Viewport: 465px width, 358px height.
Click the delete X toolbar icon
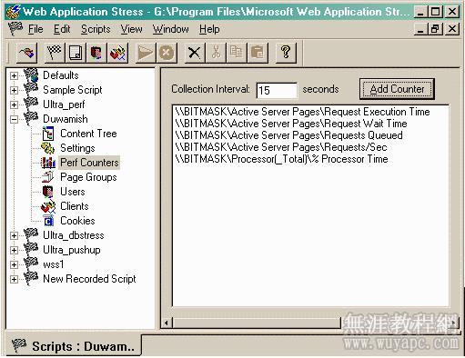coord(195,53)
